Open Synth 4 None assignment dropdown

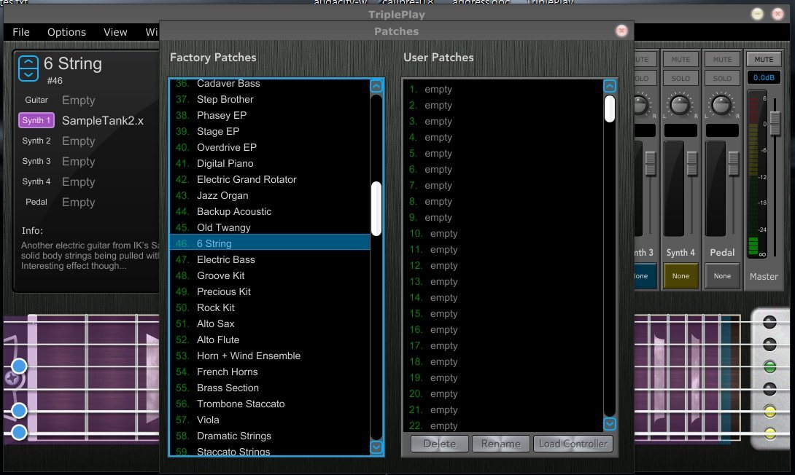click(x=680, y=276)
